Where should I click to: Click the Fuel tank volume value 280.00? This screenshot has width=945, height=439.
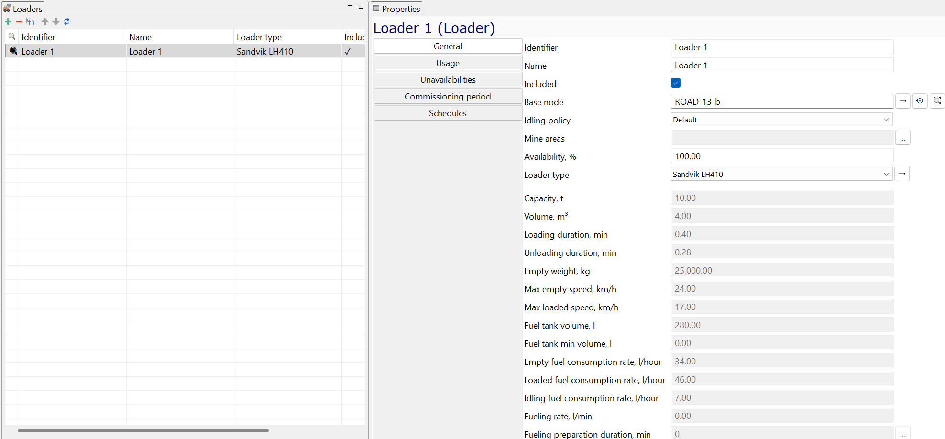point(782,325)
